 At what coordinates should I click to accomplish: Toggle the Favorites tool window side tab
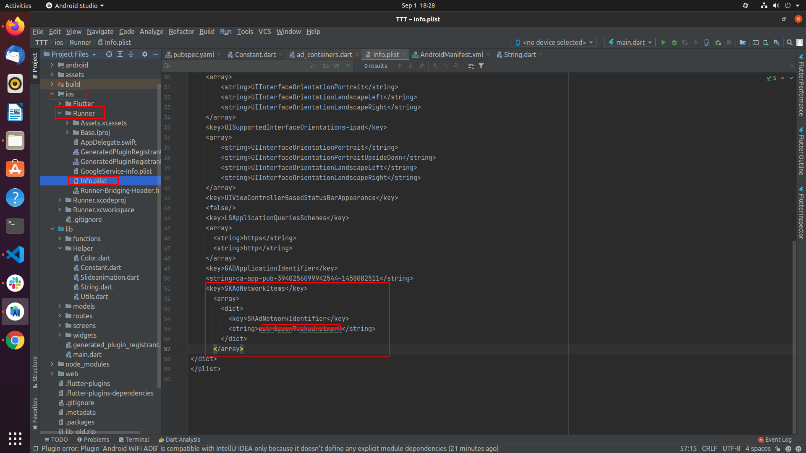(x=35, y=414)
